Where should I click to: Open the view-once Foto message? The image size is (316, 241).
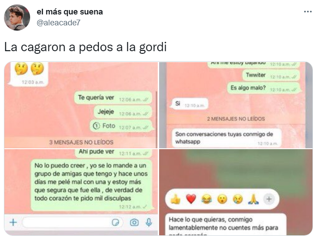pos(121,126)
